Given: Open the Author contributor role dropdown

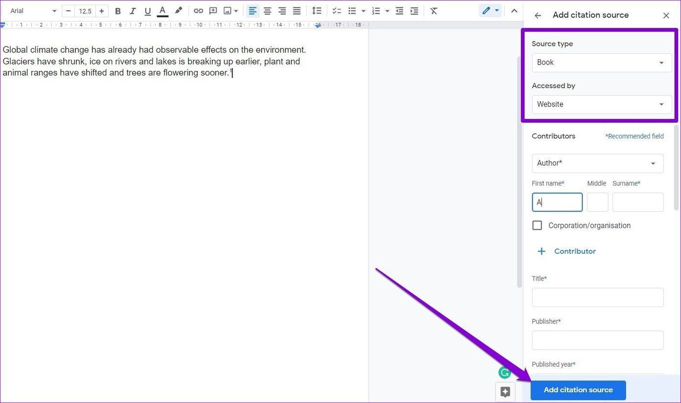Looking at the screenshot, I should [x=597, y=164].
